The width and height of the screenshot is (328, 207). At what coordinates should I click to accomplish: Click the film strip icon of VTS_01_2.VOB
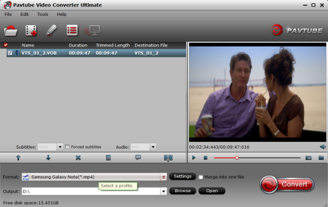(x=17, y=53)
